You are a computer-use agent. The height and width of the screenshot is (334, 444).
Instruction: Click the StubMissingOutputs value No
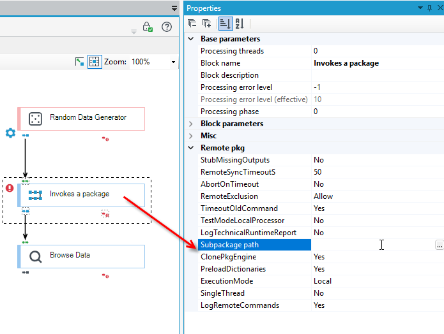[319, 160]
